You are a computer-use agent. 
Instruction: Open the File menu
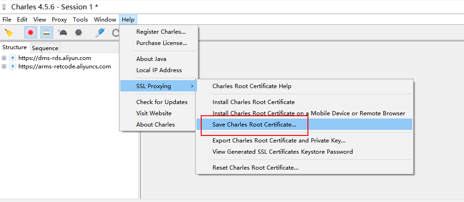tap(7, 20)
